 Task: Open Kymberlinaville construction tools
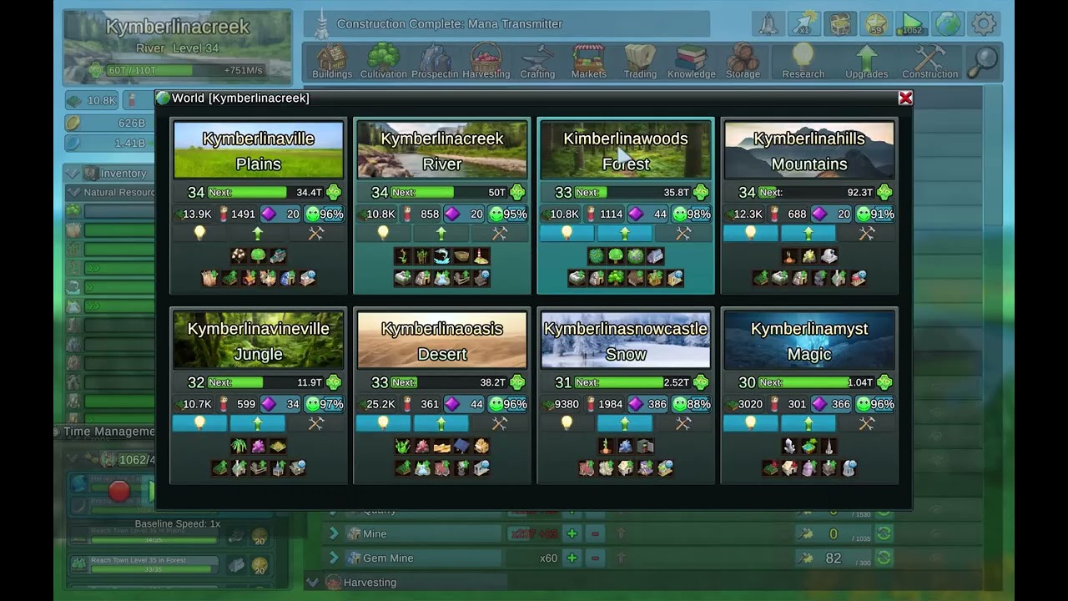(315, 234)
